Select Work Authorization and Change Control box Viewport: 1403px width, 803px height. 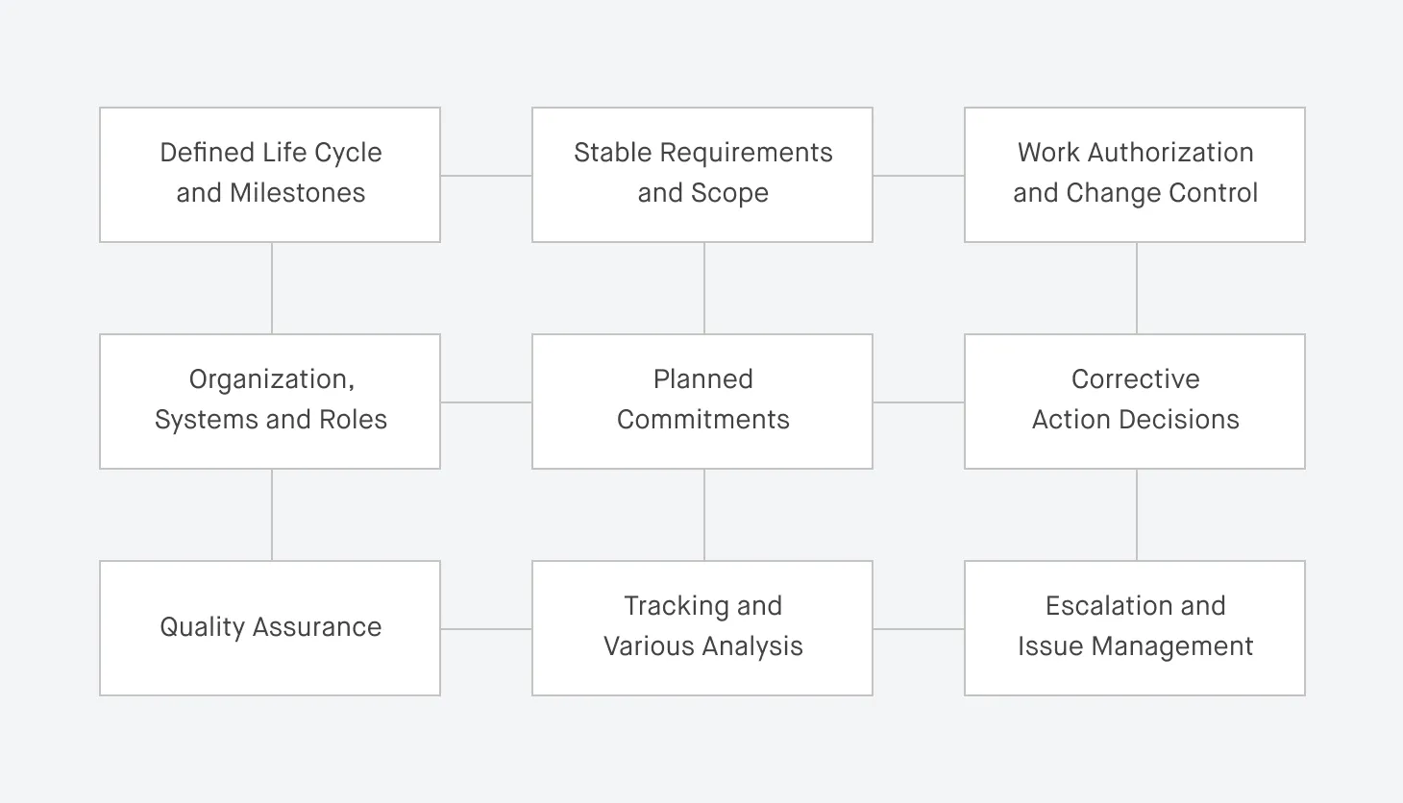[1135, 175]
